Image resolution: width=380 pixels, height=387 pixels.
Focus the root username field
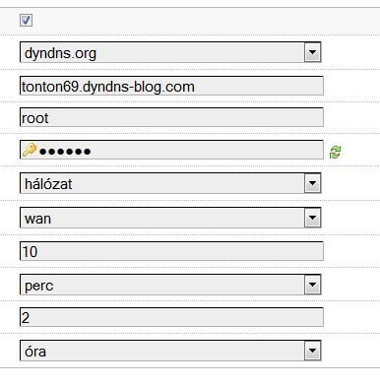171,117
